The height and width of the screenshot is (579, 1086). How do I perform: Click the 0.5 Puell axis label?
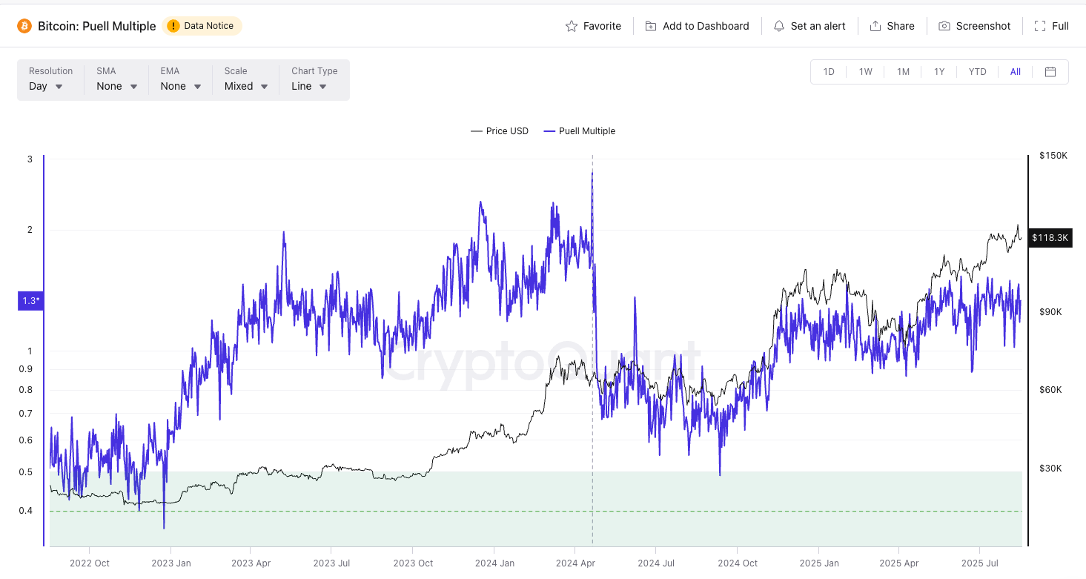pos(26,472)
